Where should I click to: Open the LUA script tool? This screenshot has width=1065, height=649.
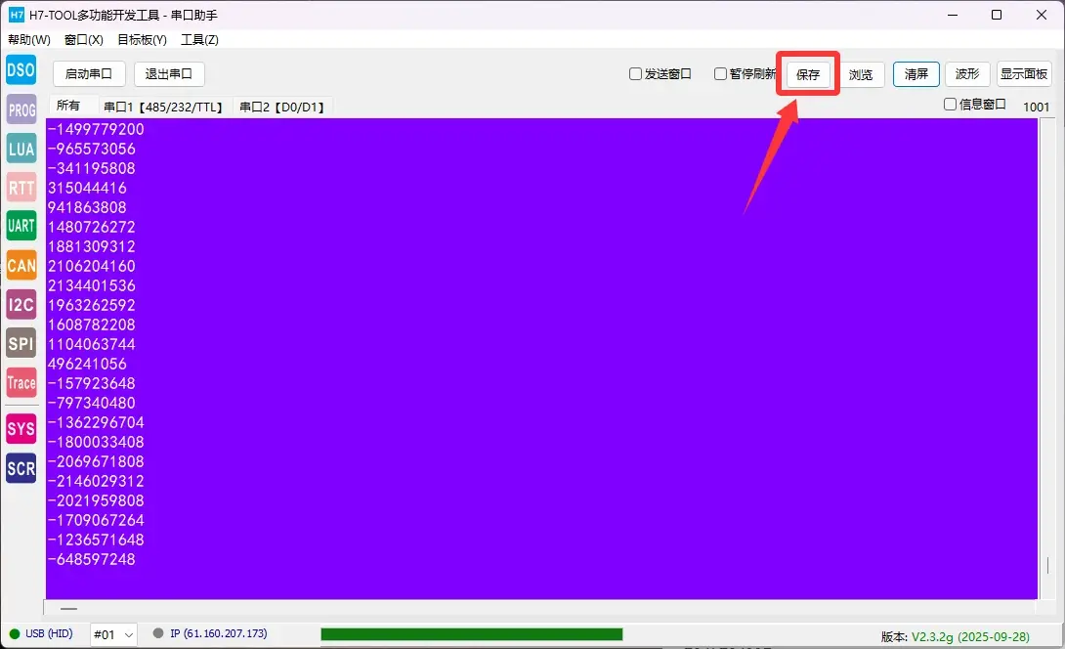[x=21, y=149]
